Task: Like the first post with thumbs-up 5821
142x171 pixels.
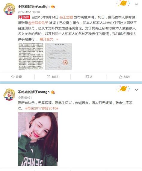Action: click(x=120, y=77)
